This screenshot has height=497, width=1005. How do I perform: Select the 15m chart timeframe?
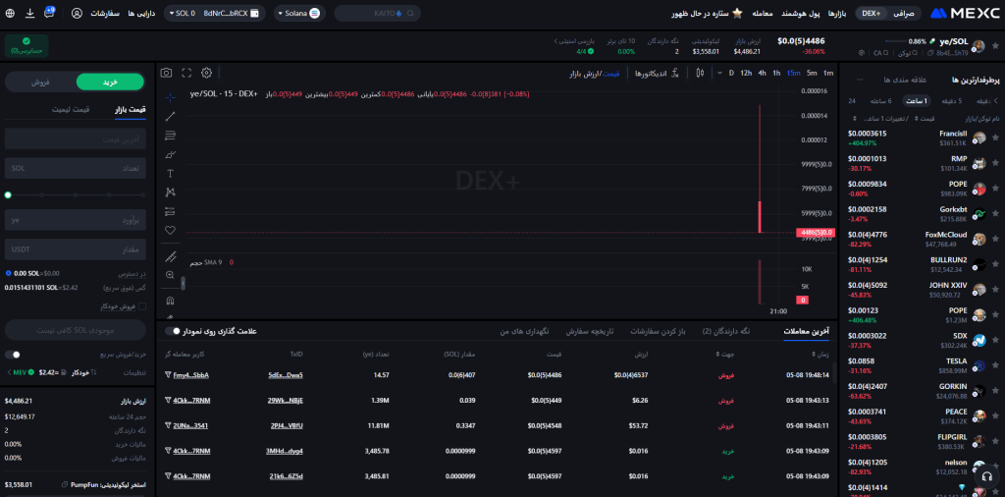click(793, 73)
